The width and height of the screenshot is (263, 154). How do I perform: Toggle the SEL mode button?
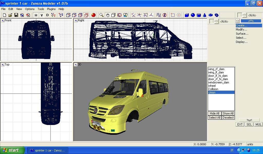click(249, 124)
